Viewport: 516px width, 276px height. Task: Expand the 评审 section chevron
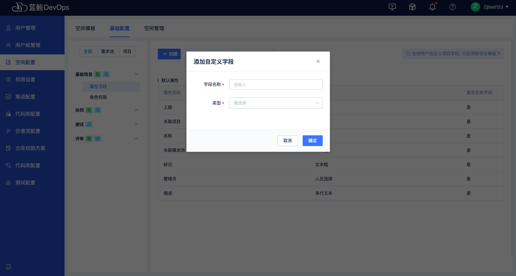coord(136,139)
